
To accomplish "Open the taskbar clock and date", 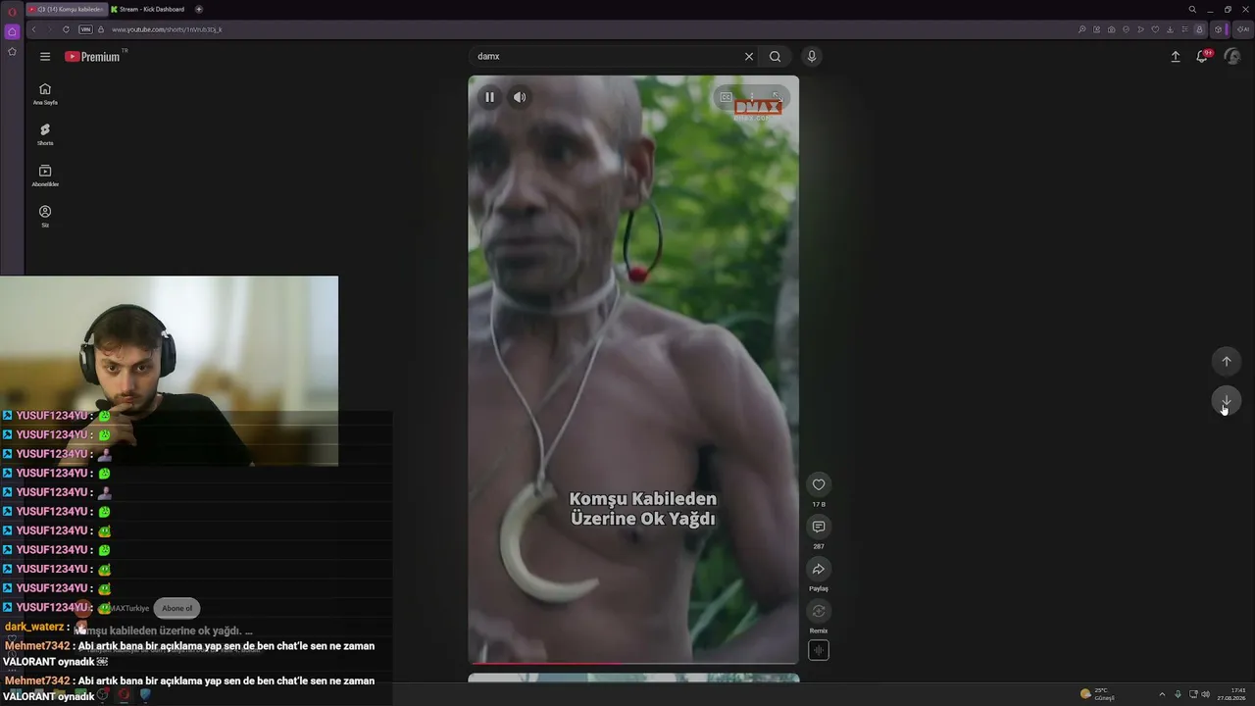I will pyautogui.click(x=1232, y=694).
